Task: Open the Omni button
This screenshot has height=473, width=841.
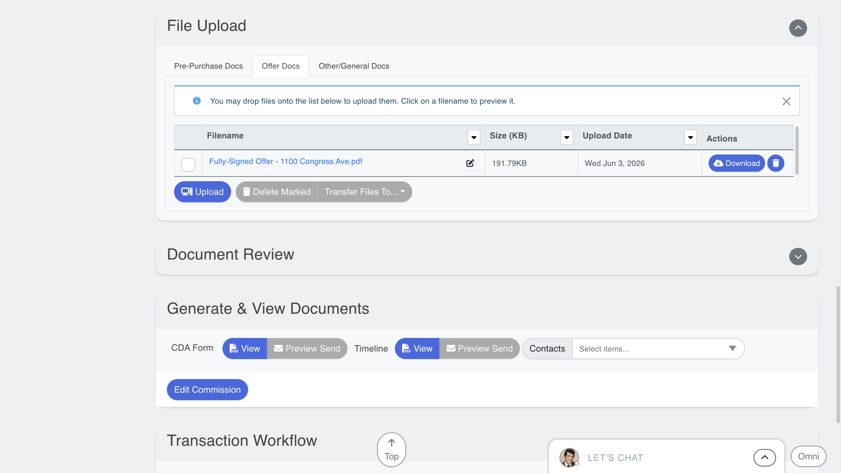Action: click(808, 456)
